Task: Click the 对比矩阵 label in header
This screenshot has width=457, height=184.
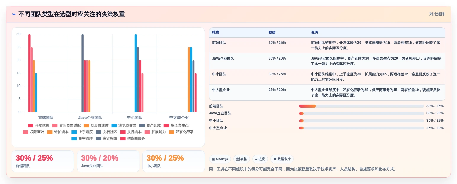Action: (437, 14)
